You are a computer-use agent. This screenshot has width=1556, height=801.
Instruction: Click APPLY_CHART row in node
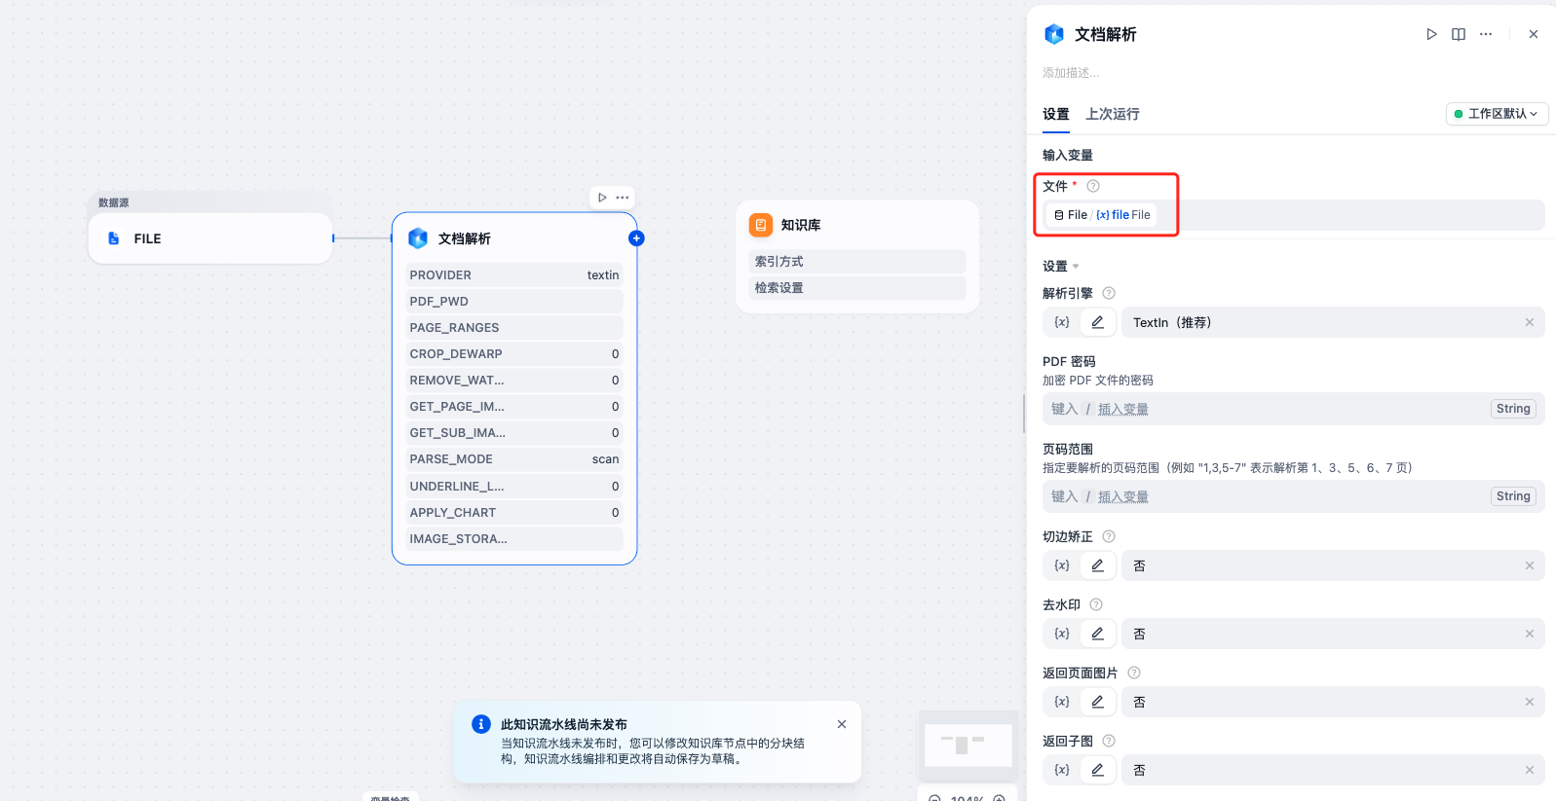coord(514,513)
